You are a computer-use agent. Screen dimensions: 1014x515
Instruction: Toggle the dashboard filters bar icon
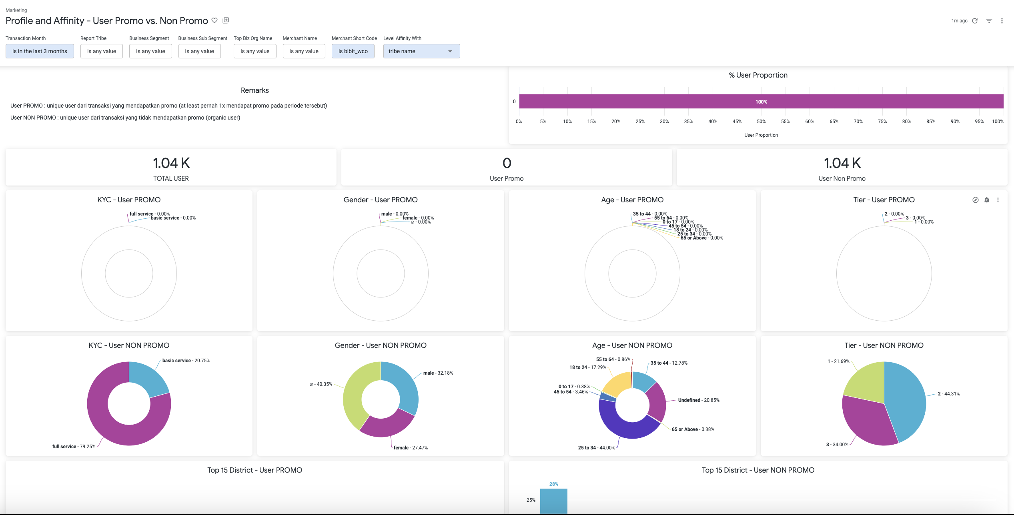(x=989, y=21)
